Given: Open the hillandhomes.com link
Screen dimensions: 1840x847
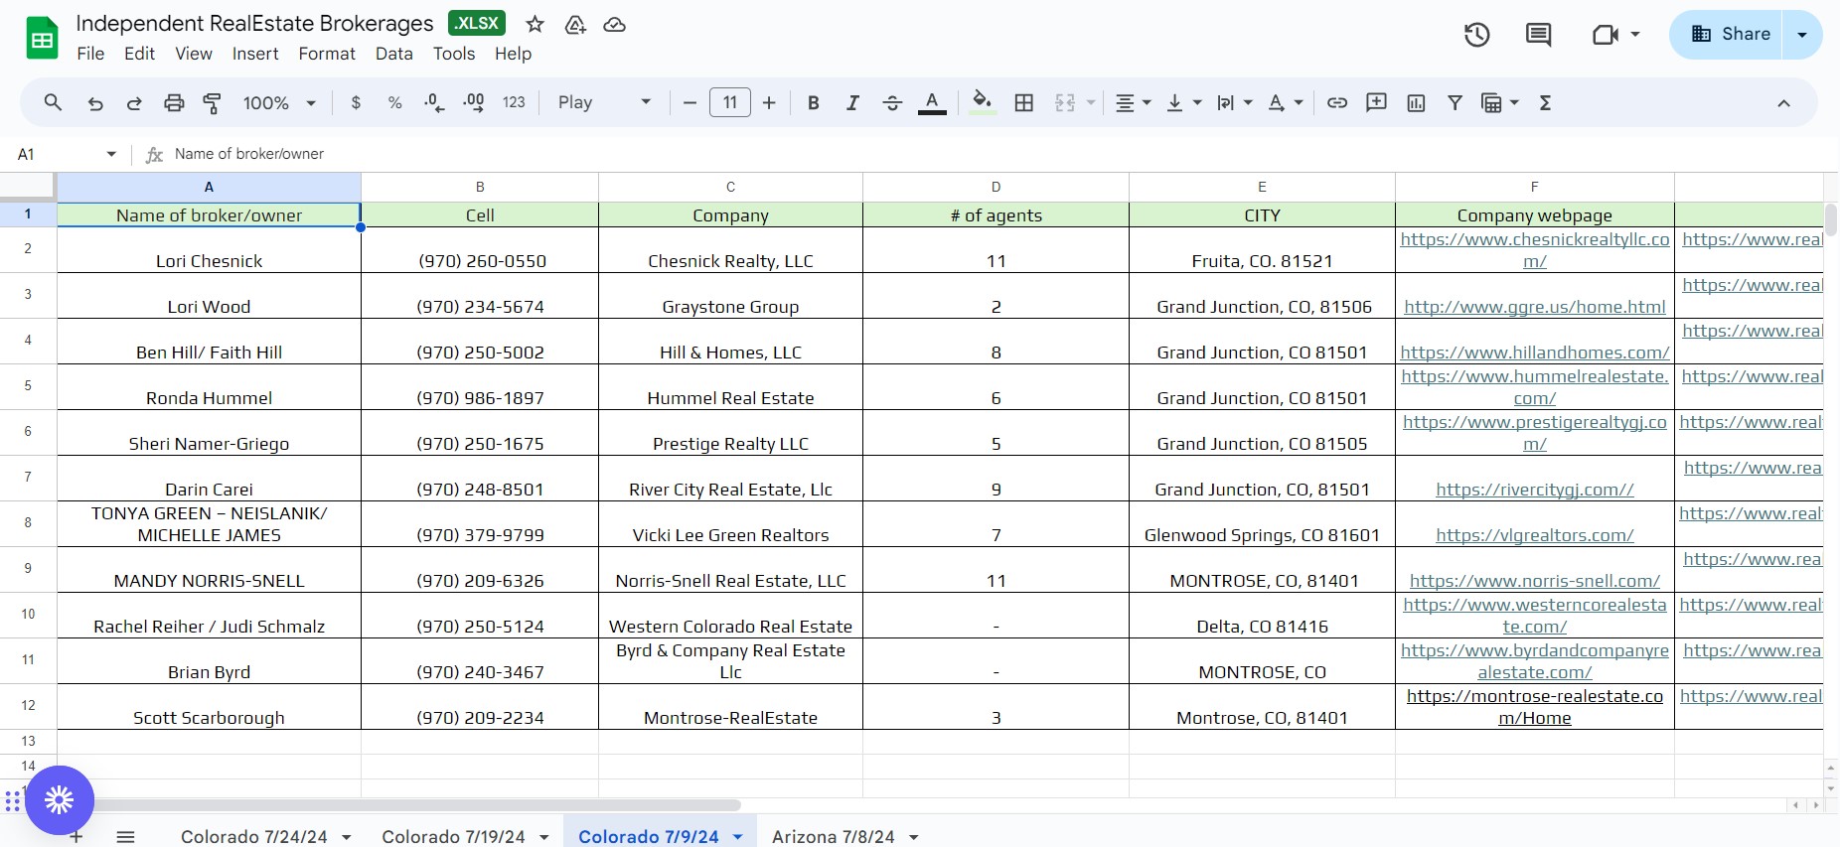Looking at the screenshot, I should coord(1535,353).
